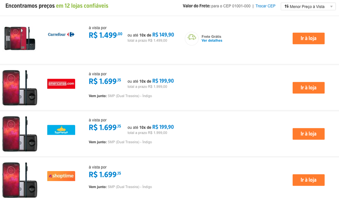Image resolution: width=339 pixels, height=198 pixels.
Task: Click the shoptime store logo
Action: pos(61,176)
